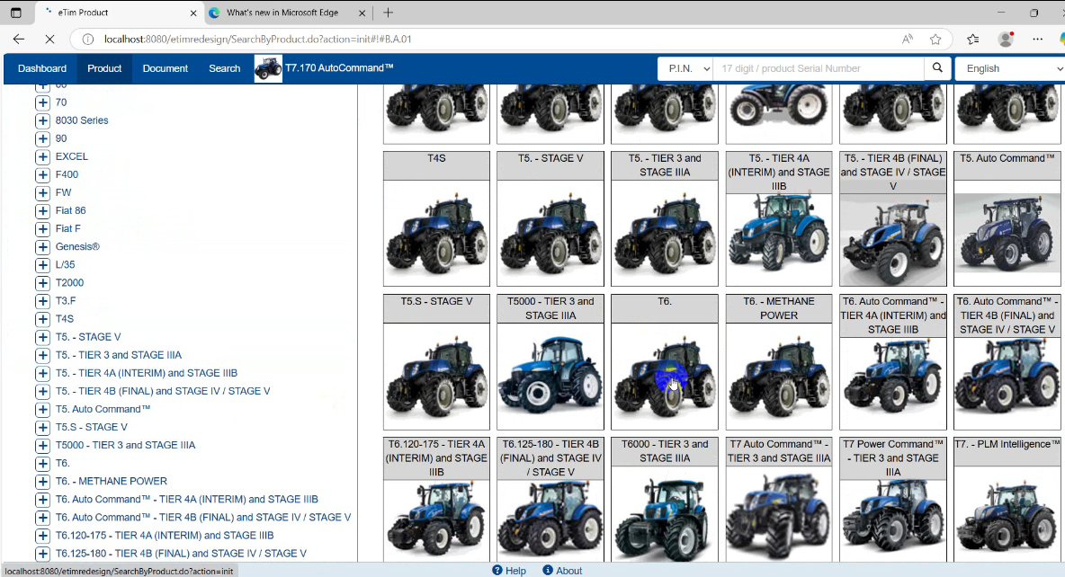This screenshot has height=577, width=1065.
Task: Open the T7 Power Command™ tractor thumbnail
Action: coord(893,520)
